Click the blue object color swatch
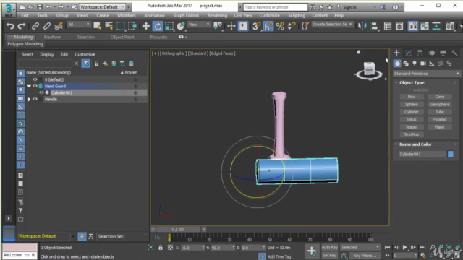Screen dimensions: 463x260 [x=450, y=154]
